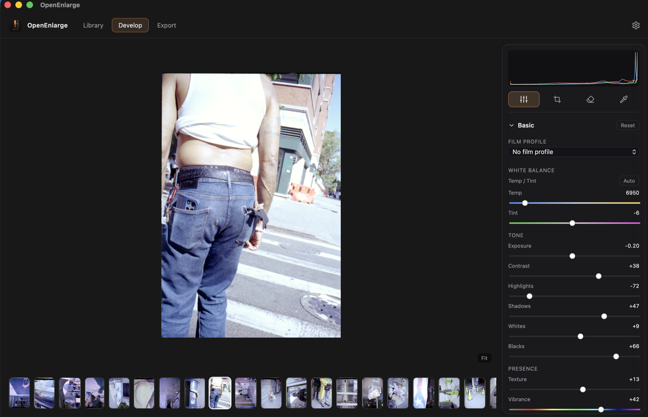Click the Highlights slider handle
The image size is (648, 417).
(529, 296)
